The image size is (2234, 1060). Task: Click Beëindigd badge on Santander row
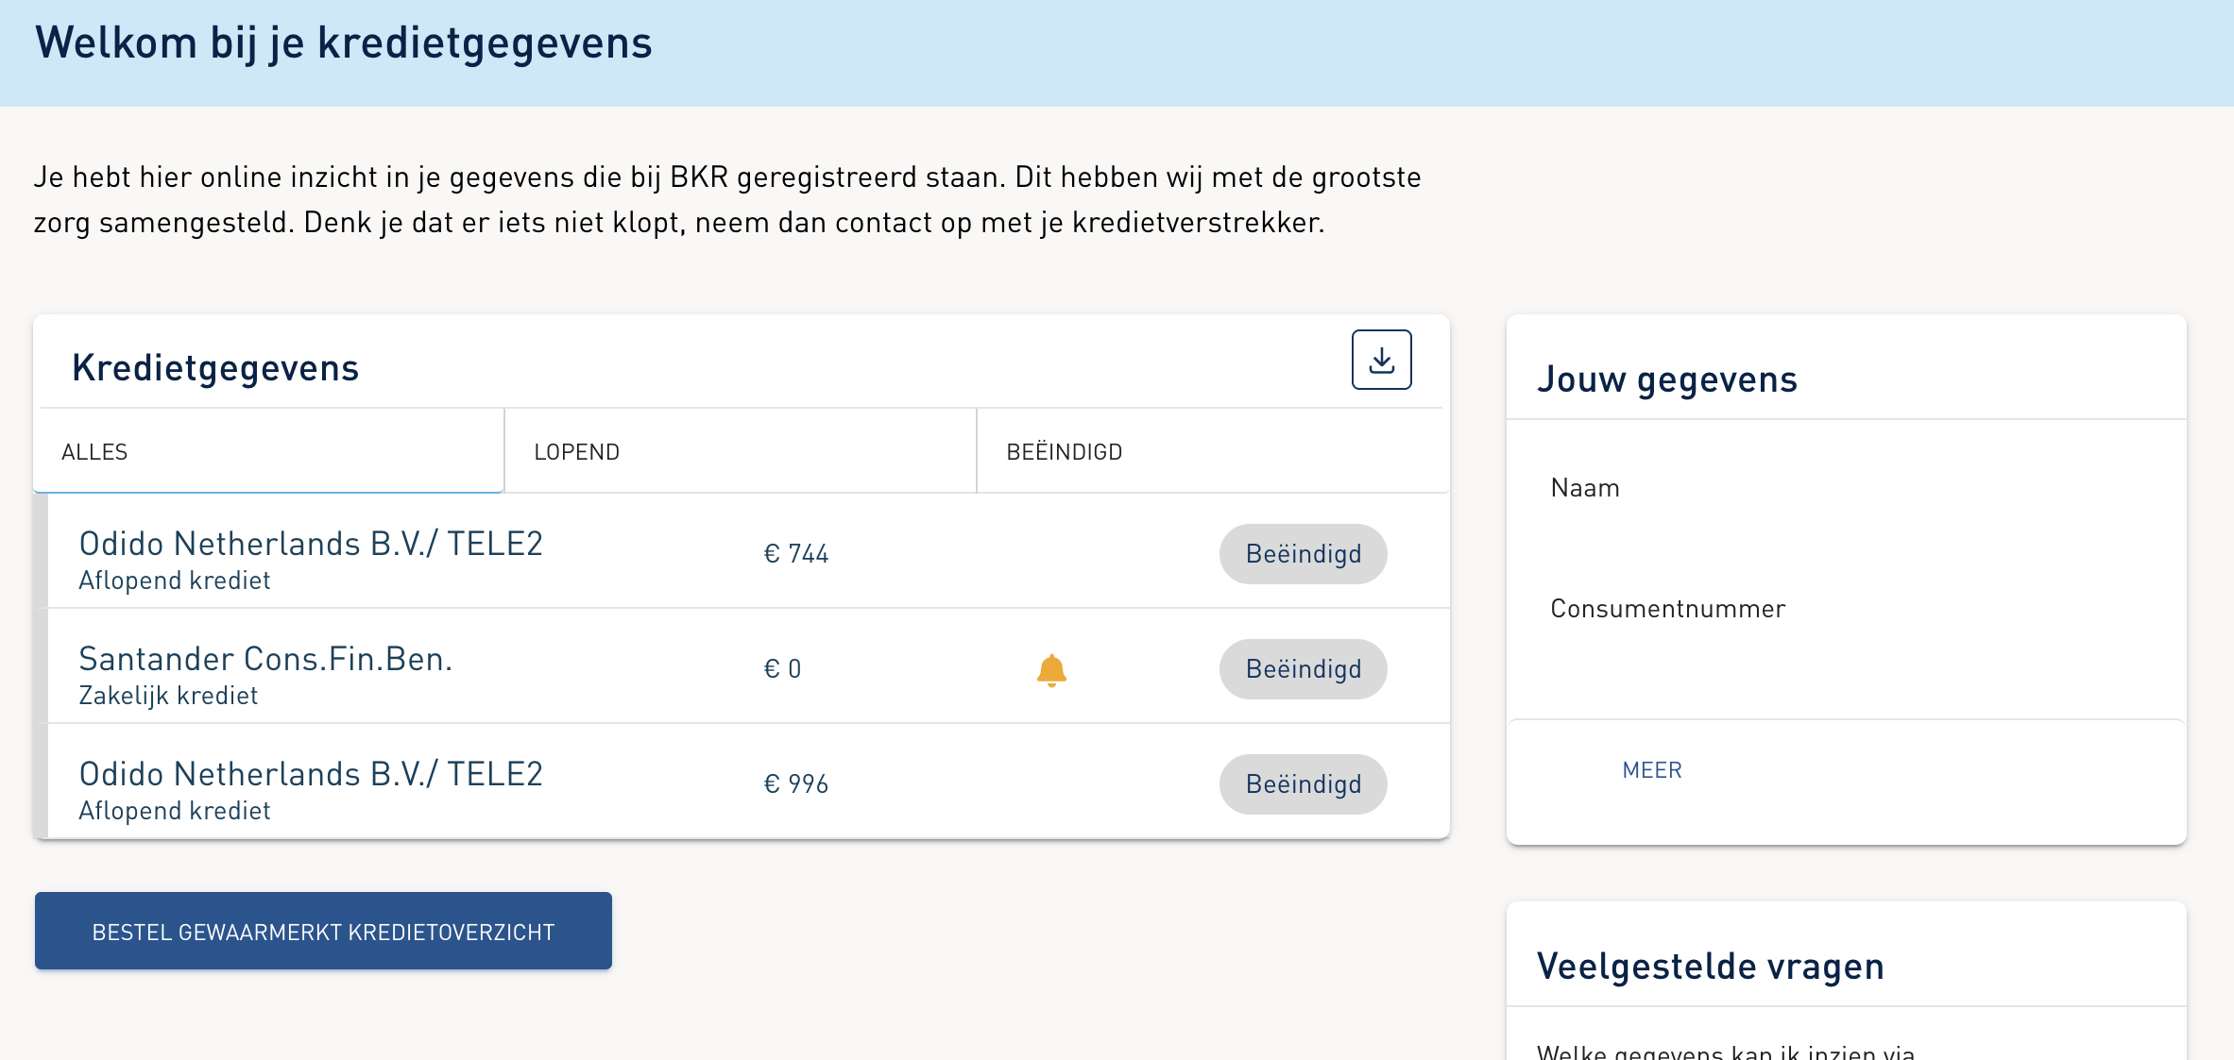coord(1304,669)
